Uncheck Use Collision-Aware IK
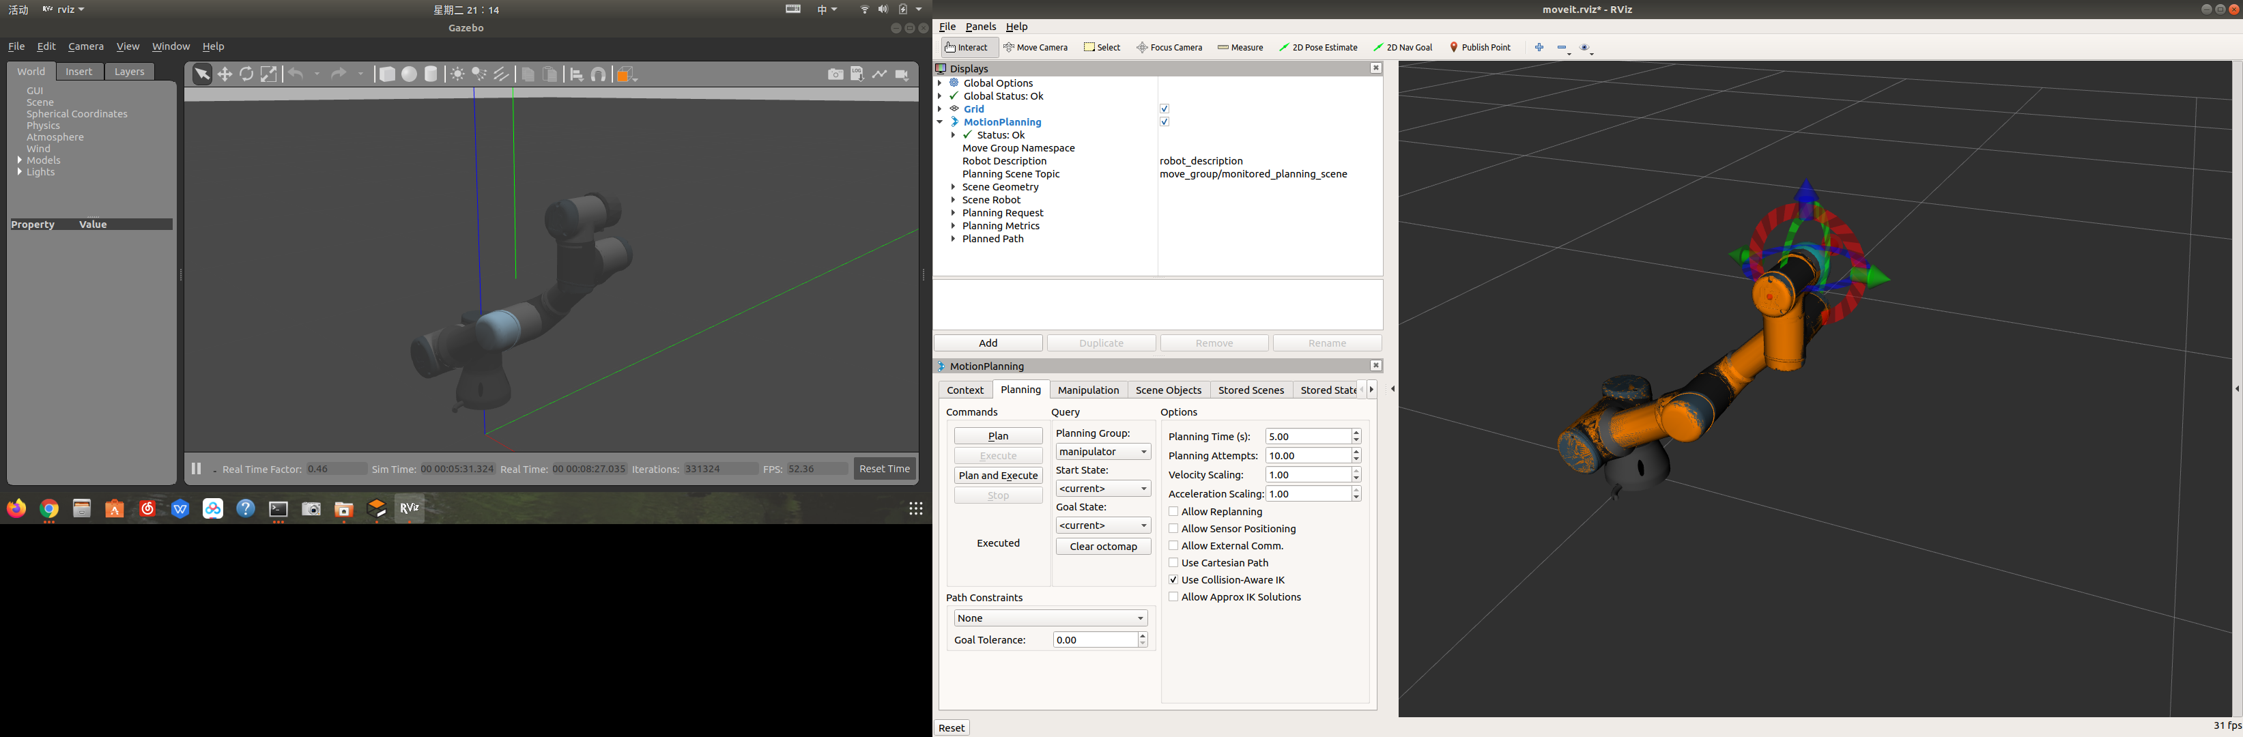 (1174, 579)
